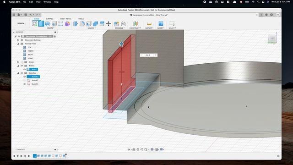The height and width of the screenshot is (165, 293).
Task: Collapse Bodies node
Action: pos(18,66)
